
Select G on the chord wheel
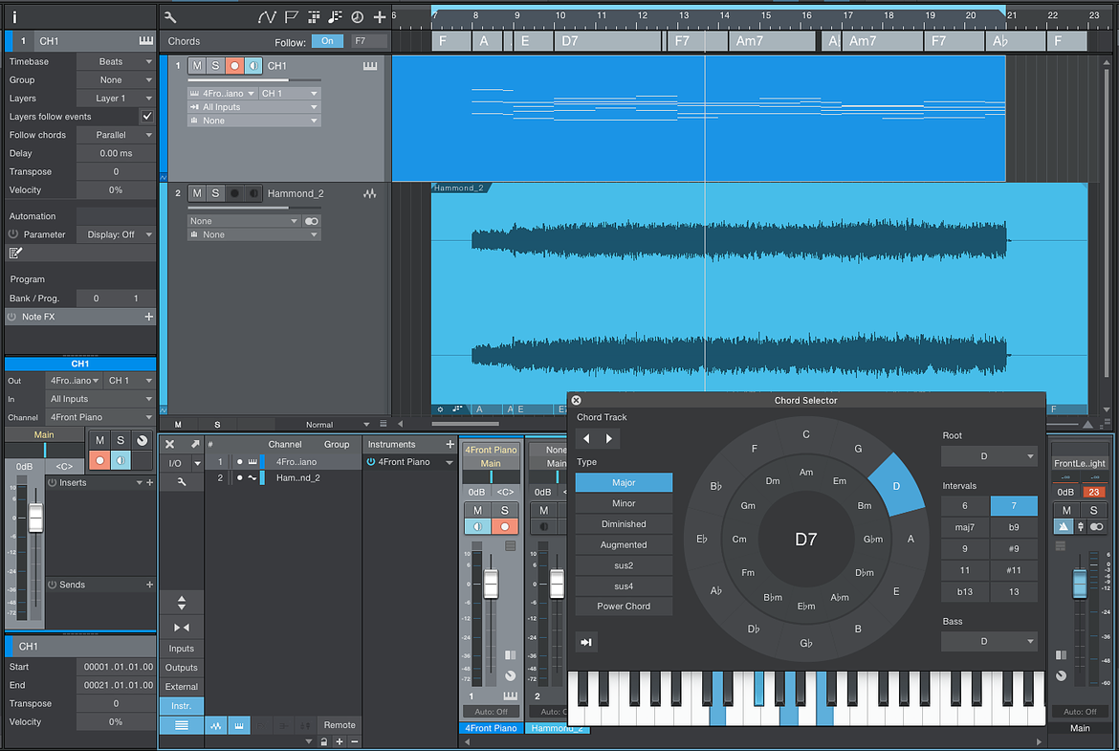point(858,449)
